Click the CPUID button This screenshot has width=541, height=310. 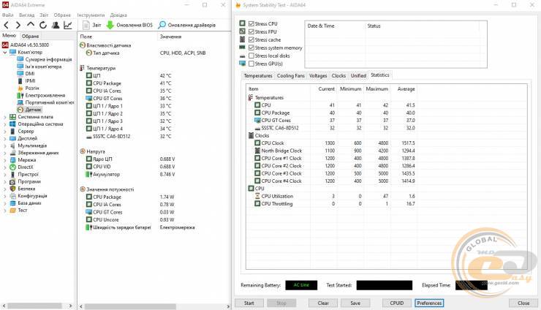point(397,303)
